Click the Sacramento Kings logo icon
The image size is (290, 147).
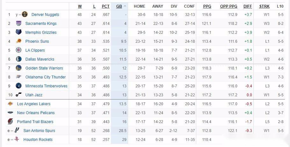[19, 23]
